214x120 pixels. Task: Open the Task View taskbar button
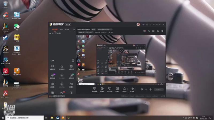coord(46,118)
